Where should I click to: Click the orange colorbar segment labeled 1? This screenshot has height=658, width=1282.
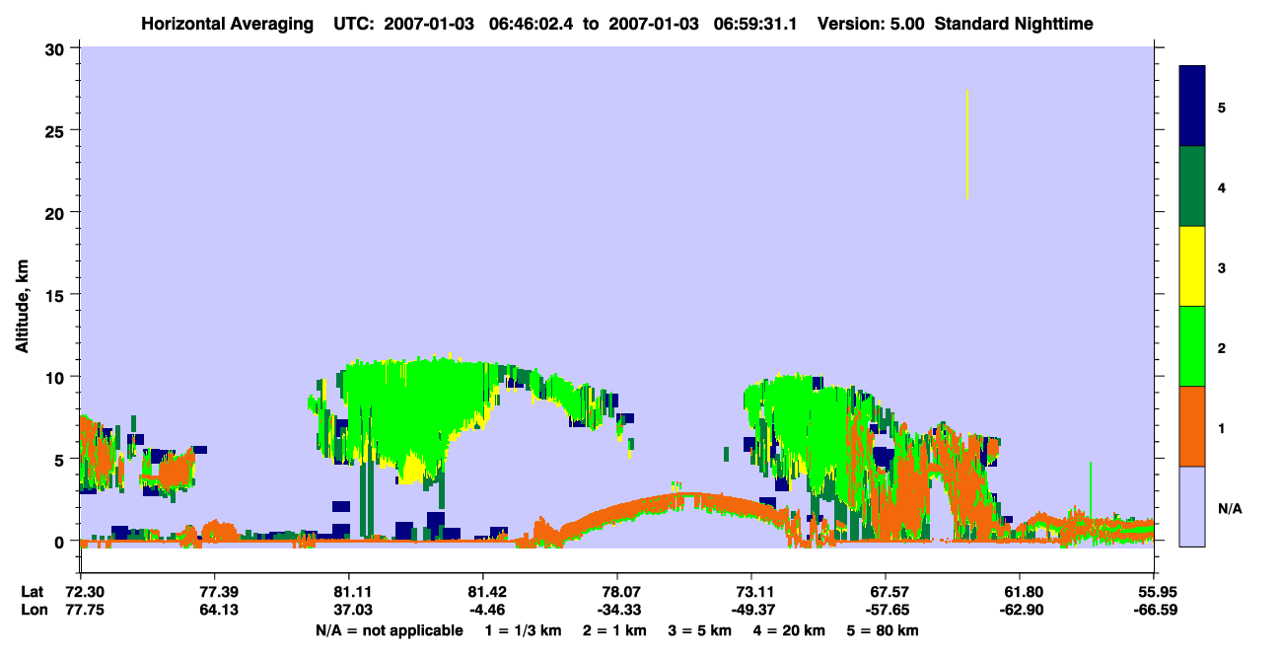(1192, 426)
